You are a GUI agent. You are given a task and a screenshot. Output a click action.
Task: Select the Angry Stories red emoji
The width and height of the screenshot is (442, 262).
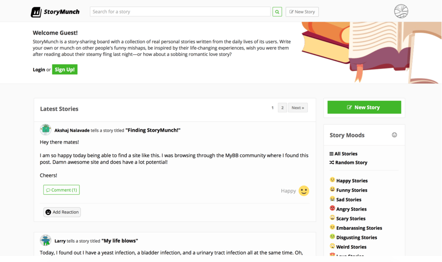(332, 209)
